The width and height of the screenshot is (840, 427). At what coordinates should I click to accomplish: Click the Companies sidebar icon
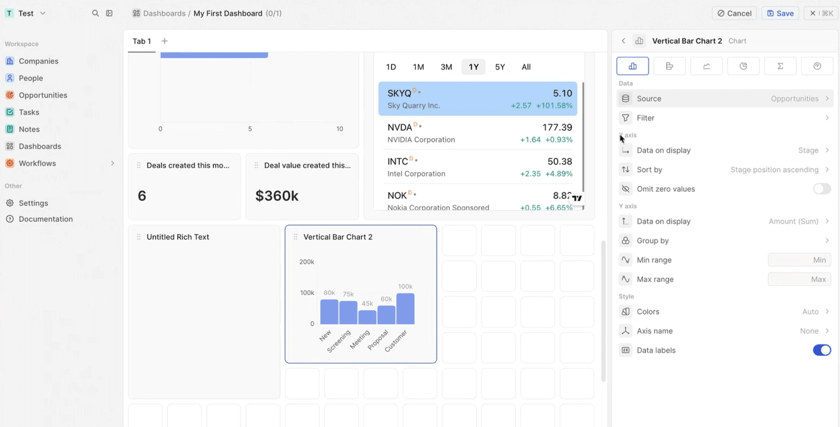pyautogui.click(x=9, y=61)
